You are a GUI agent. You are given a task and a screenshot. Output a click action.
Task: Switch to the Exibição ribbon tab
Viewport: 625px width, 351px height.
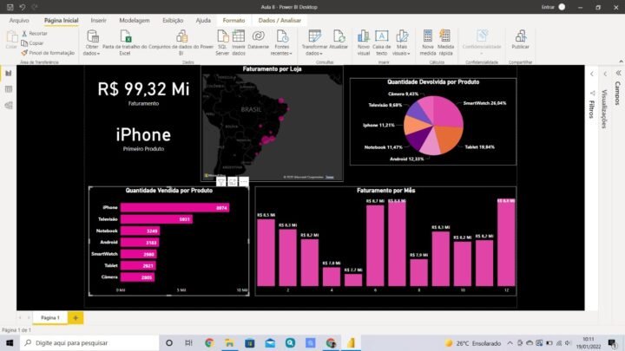[173, 19]
